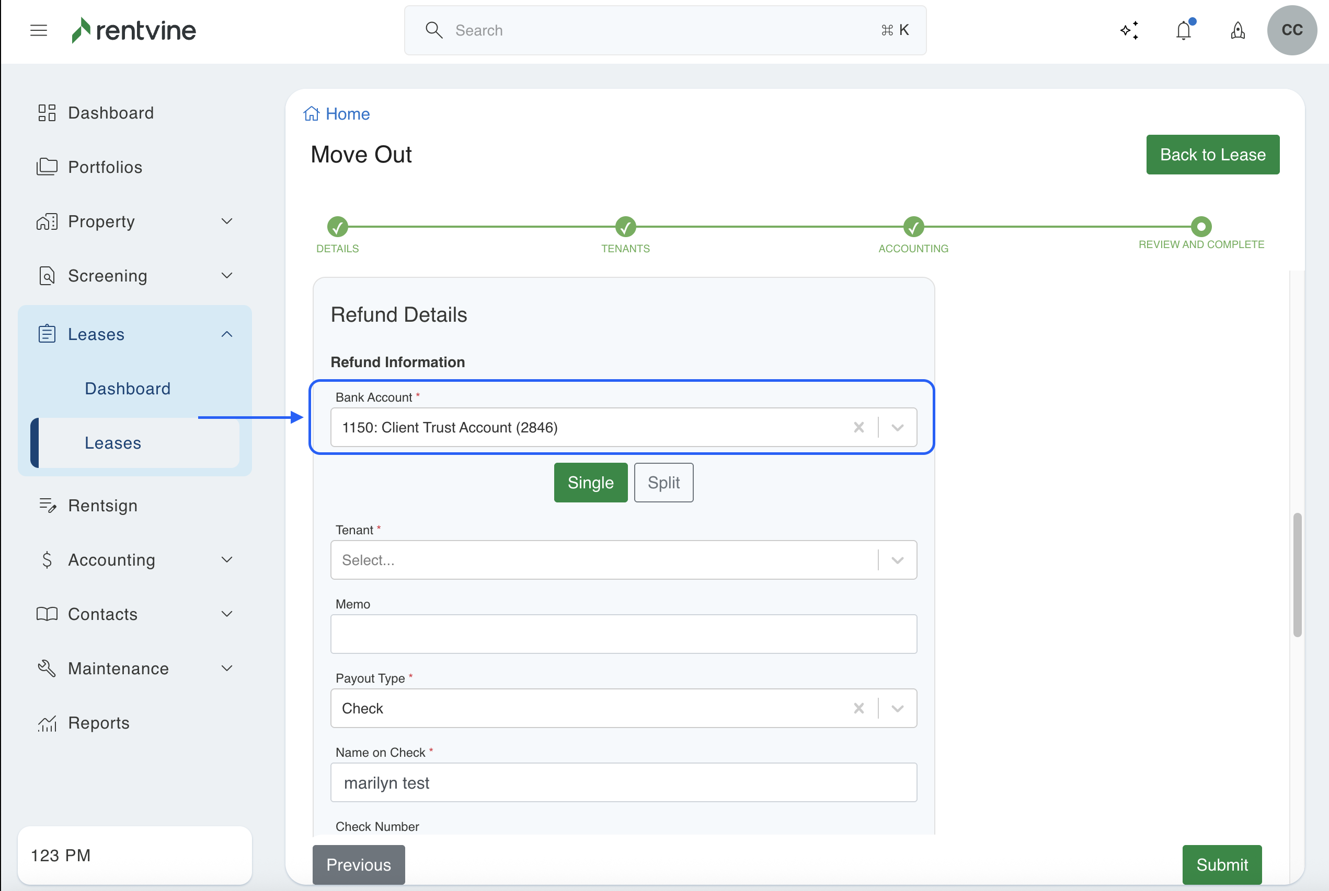The image size is (1329, 891).
Task: Click the AI sparkle icon in header
Action: click(1129, 30)
